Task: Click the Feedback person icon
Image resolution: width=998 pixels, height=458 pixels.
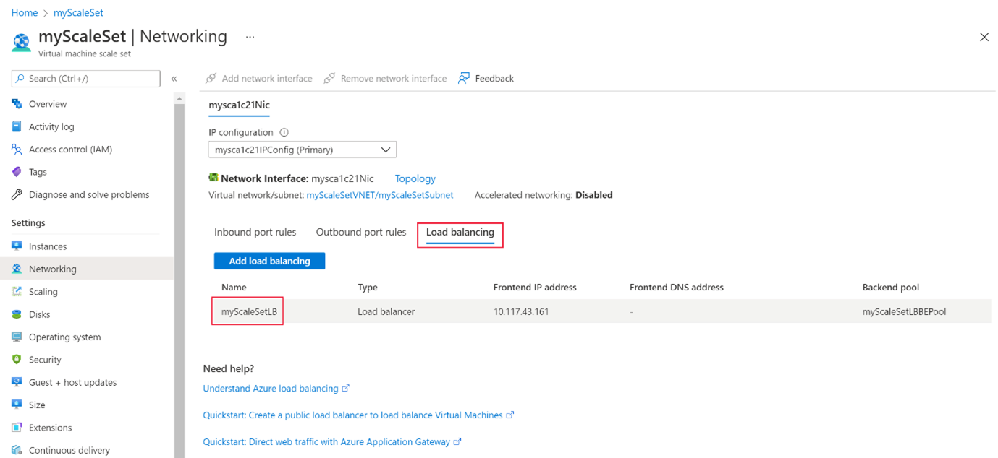Action: click(464, 78)
